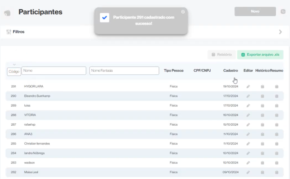Click the Filtros sliders icon
The height and width of the screenshot is (179, 290).
click(9, 32)
